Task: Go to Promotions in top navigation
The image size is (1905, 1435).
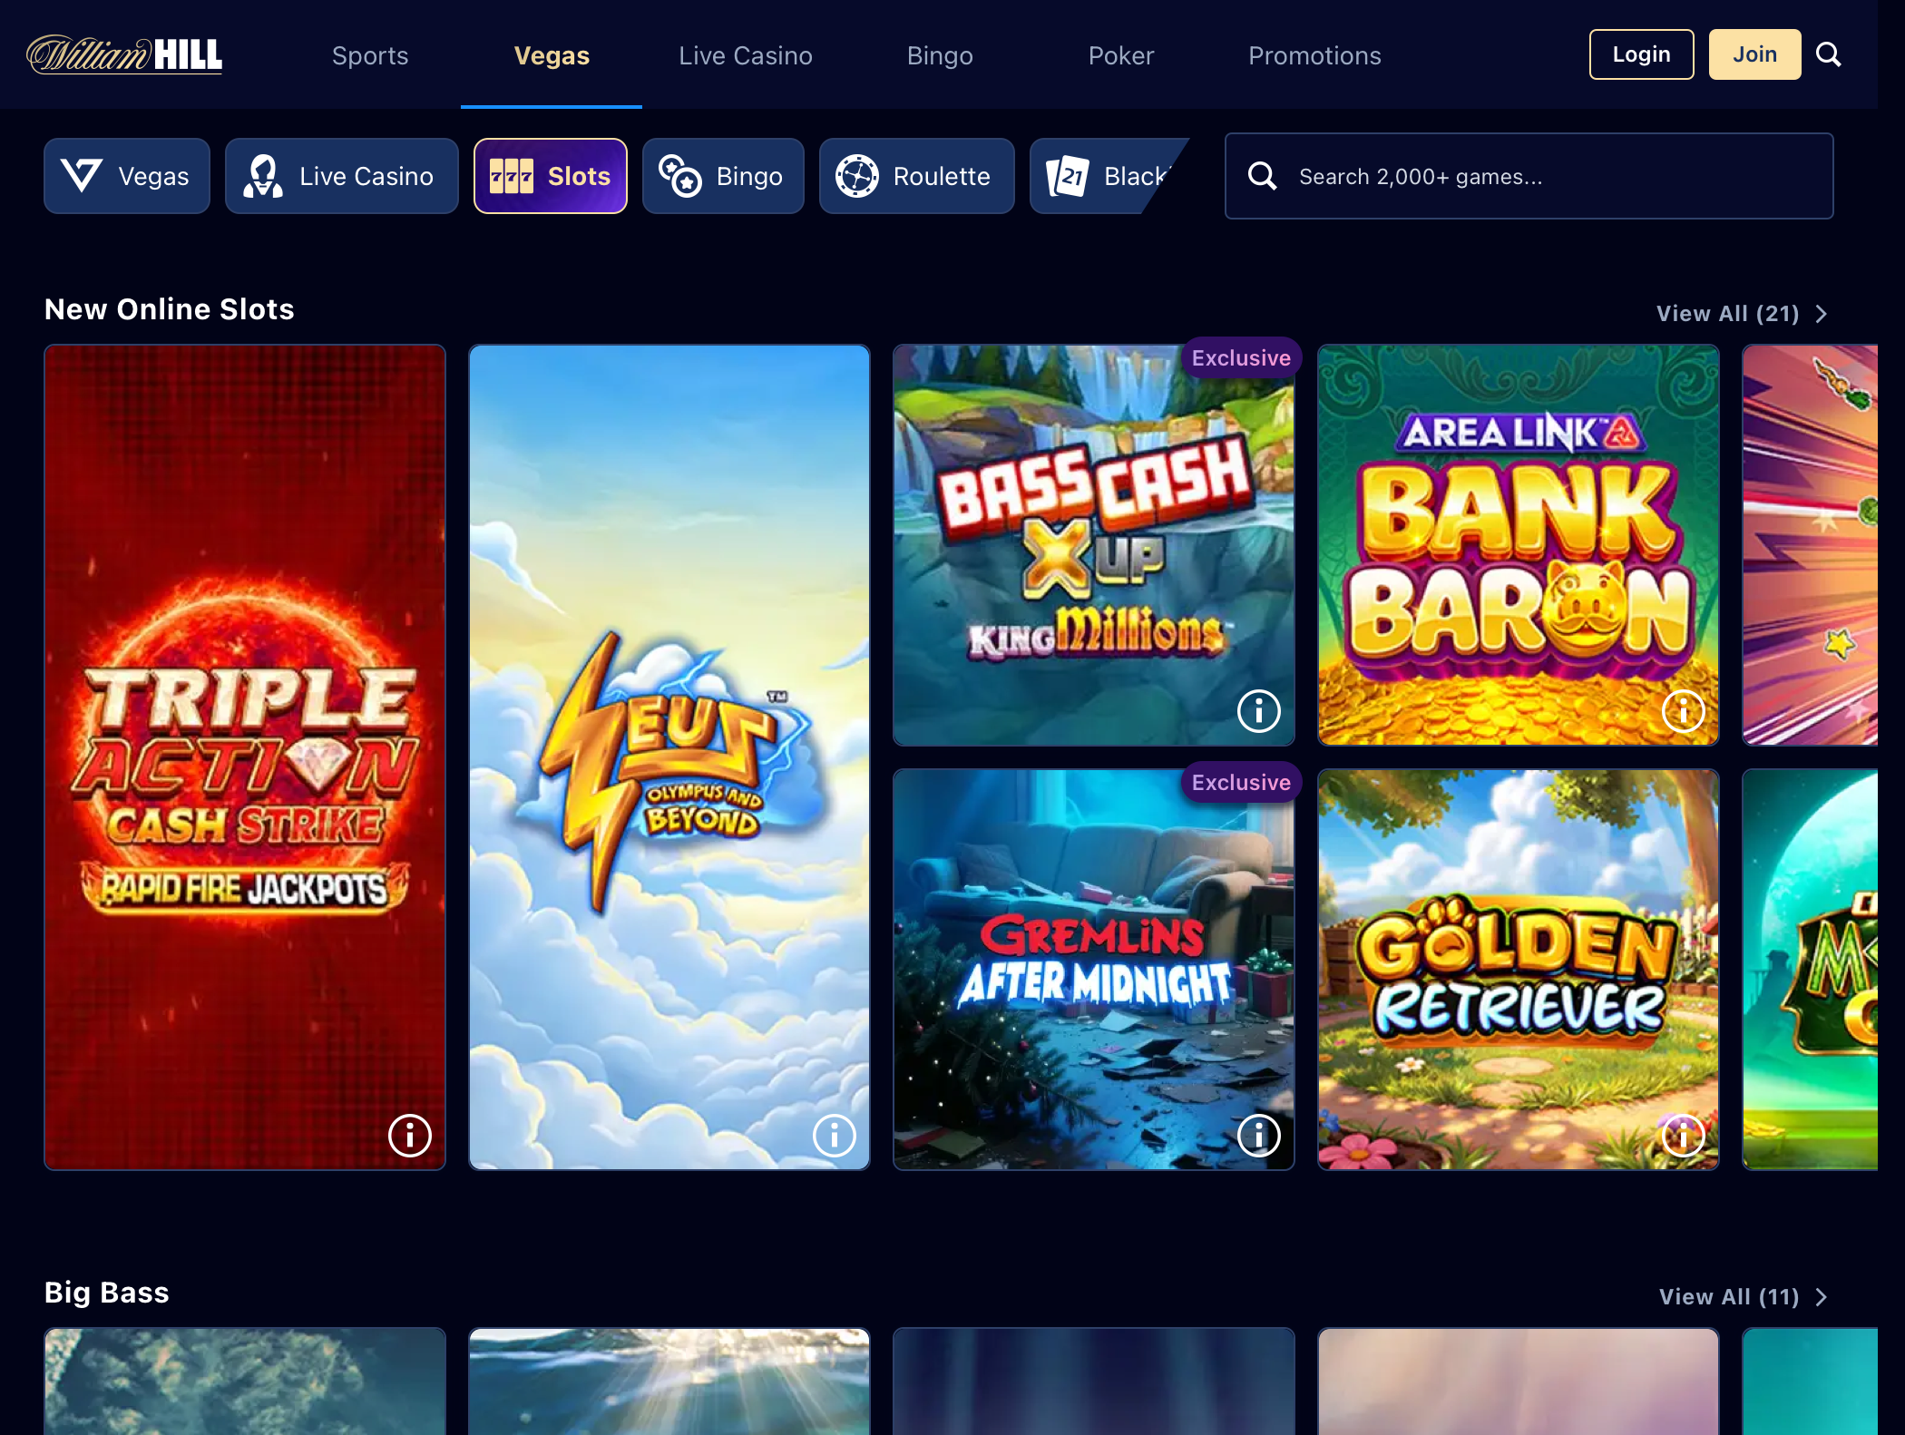Action: (x=1314, y=55)
